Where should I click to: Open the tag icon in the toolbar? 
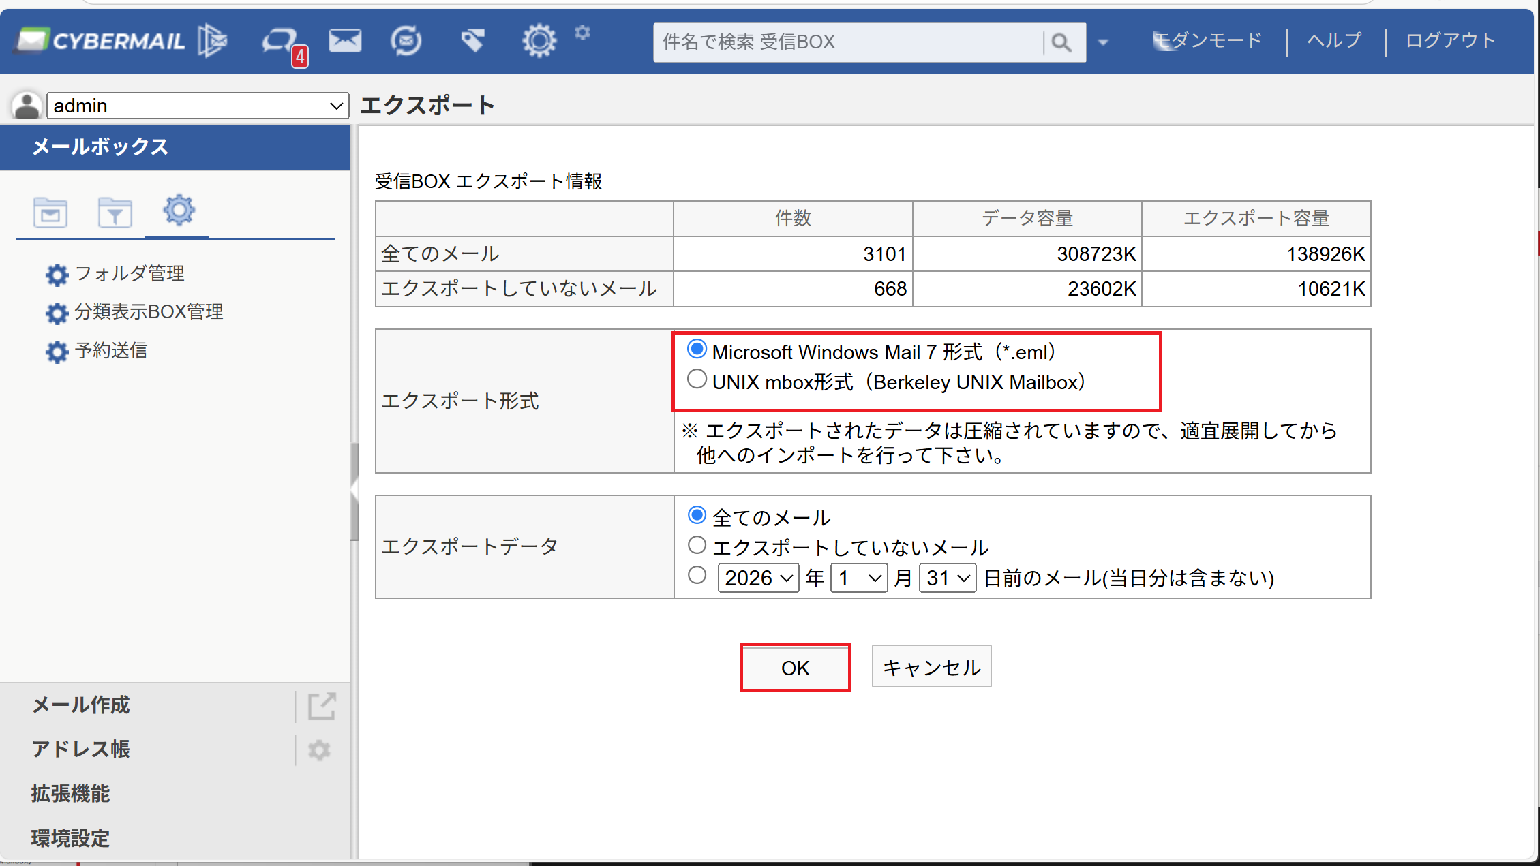pos(472,41)
